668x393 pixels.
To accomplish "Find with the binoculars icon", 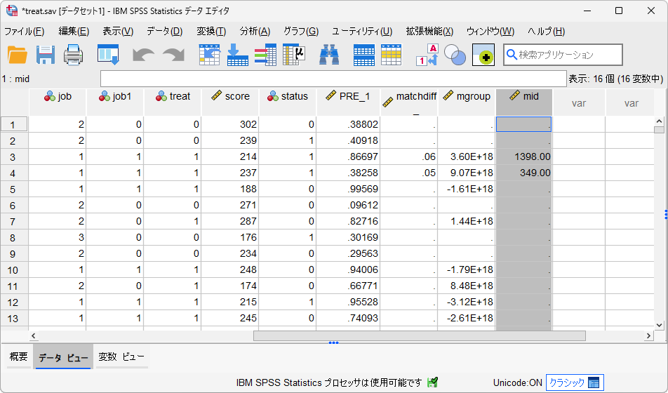I will point(329,55).
